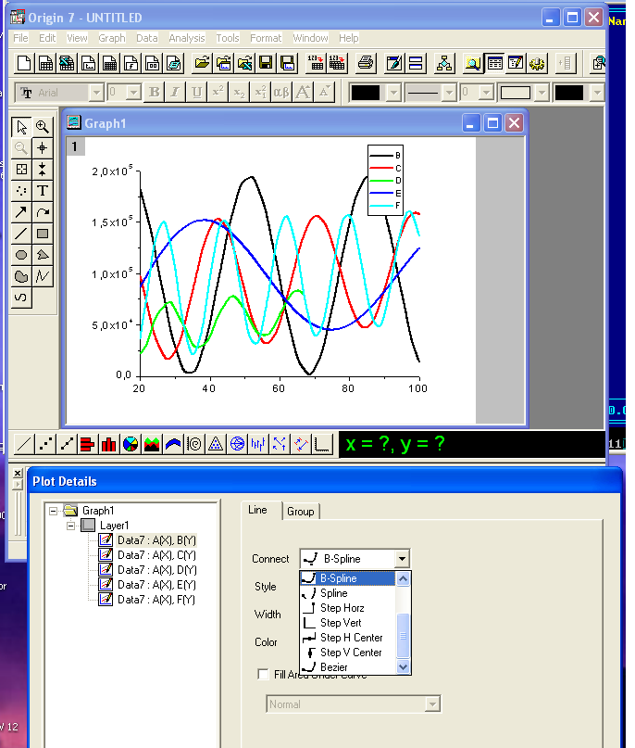Toggle Bold text formatting
The image size is (635, 748).
tap(154, 92)
